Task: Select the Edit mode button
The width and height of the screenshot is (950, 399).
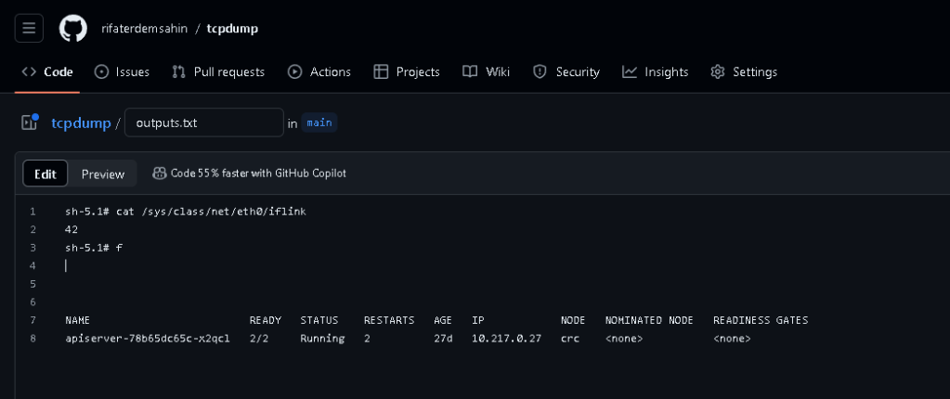Action: click(46, 174)
